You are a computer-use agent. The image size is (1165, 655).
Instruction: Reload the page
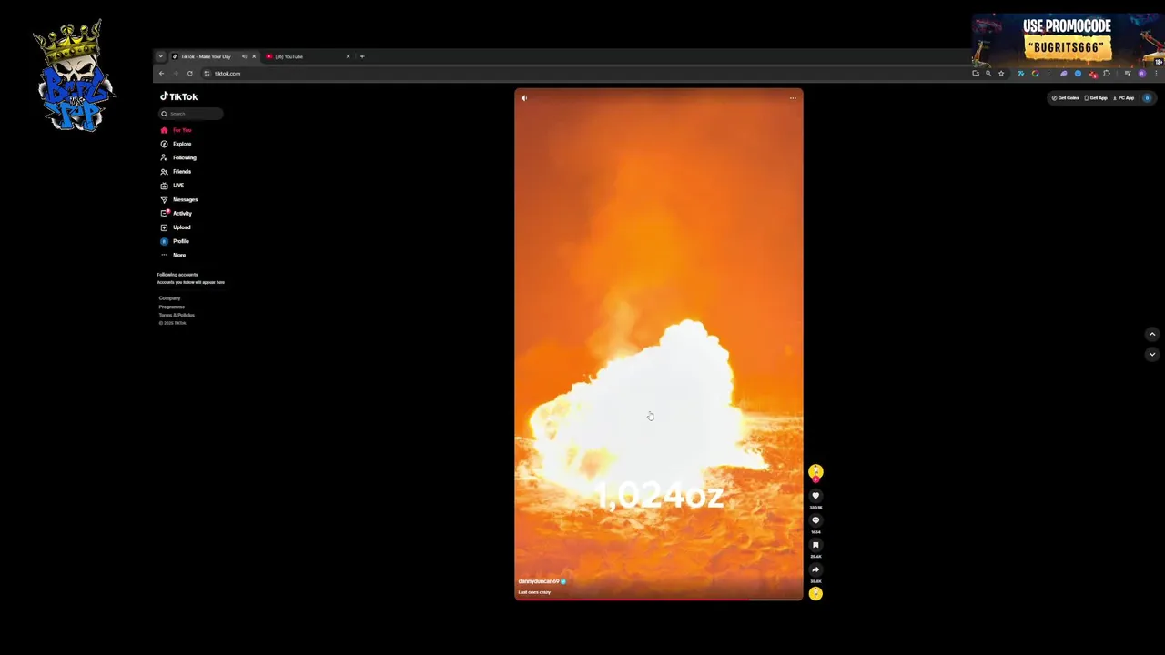tap(190, 74)
